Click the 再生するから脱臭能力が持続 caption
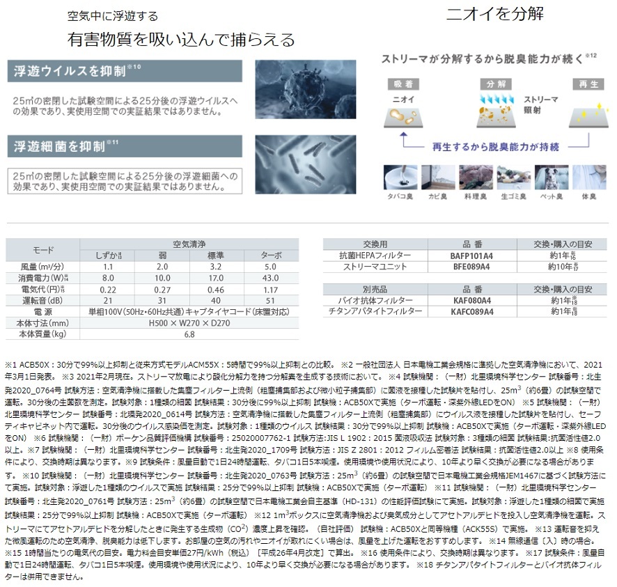 tap(495, 147)
